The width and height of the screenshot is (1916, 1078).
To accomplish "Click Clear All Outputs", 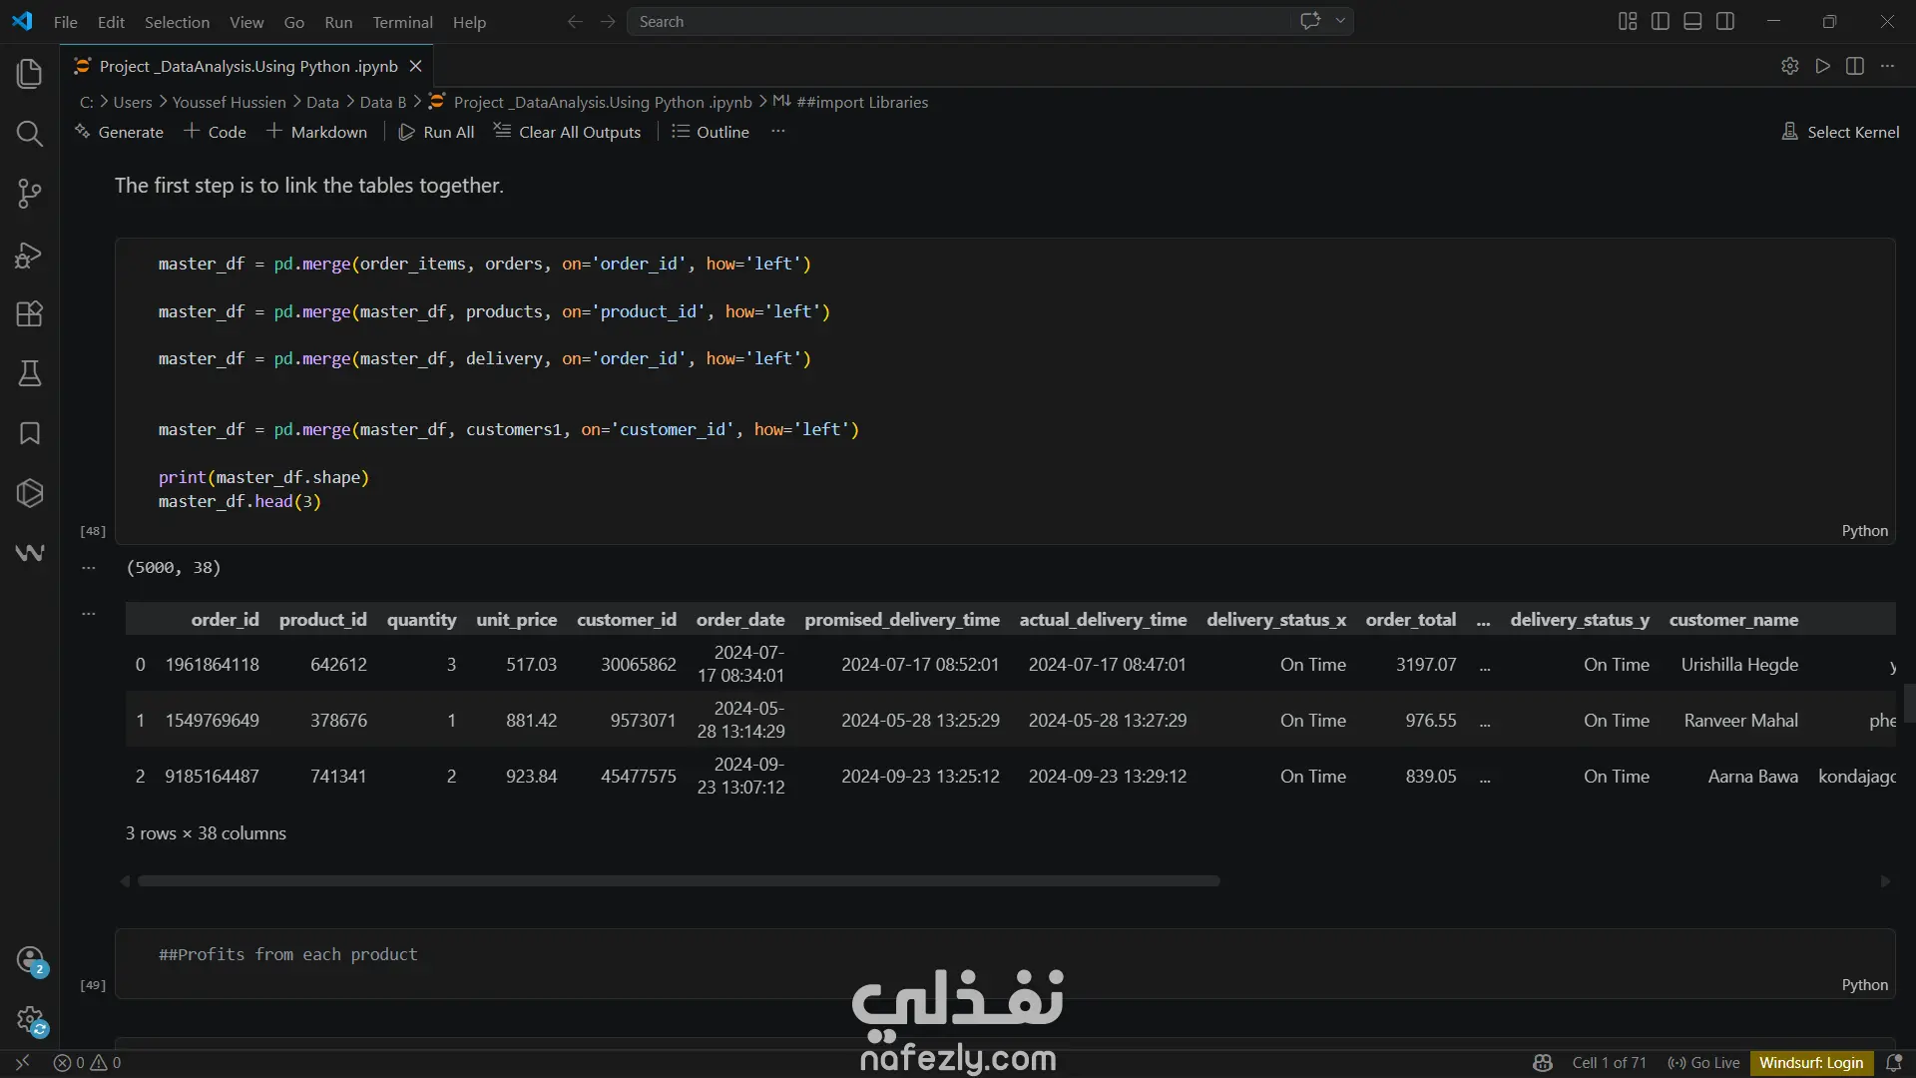I will coord(568,132).
